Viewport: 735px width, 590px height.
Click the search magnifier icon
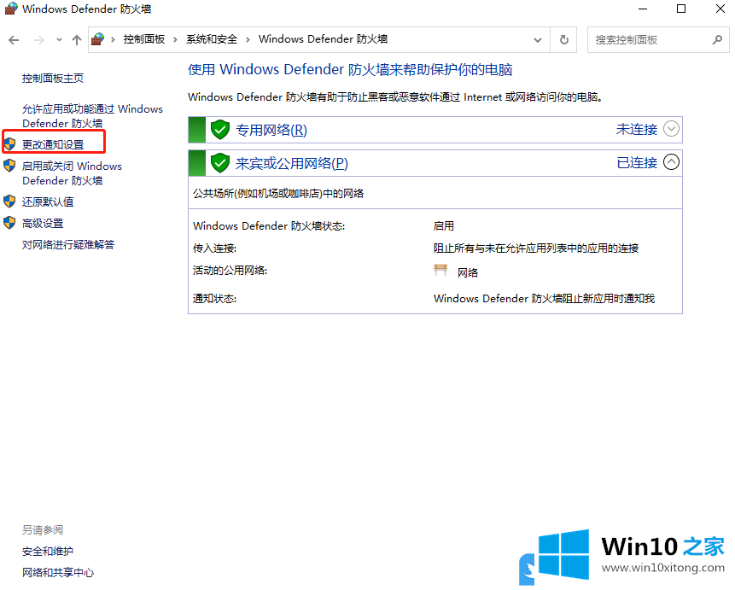717,40
